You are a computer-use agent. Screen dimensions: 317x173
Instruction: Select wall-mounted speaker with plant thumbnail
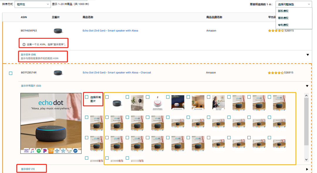[x=137, y=103]
